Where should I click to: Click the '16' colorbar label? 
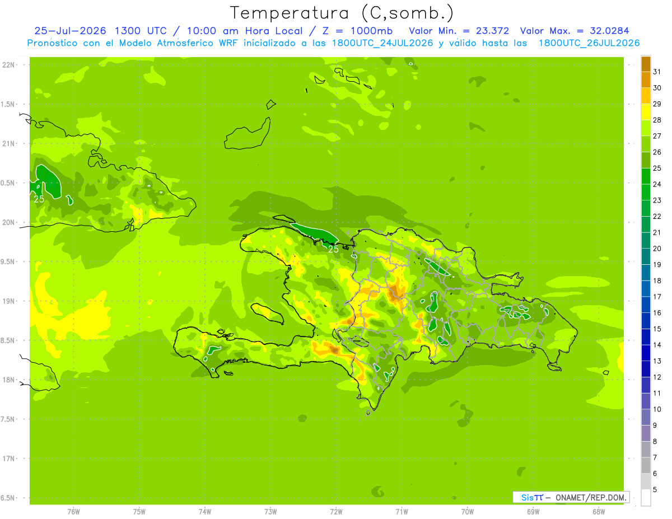click(x=657, y=313)
